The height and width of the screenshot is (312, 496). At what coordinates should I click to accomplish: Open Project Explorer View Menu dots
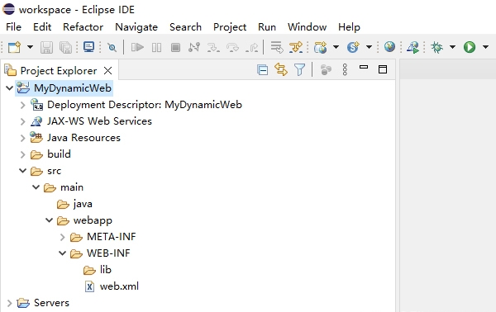click(345, 69)
